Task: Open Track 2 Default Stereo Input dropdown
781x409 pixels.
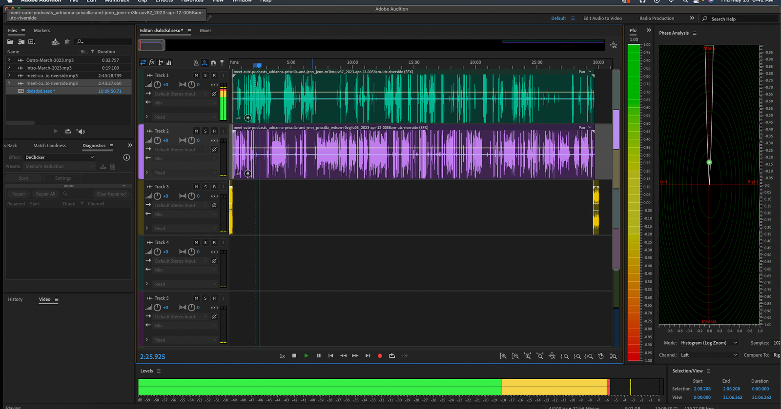Action: click(x=181, y=150)
